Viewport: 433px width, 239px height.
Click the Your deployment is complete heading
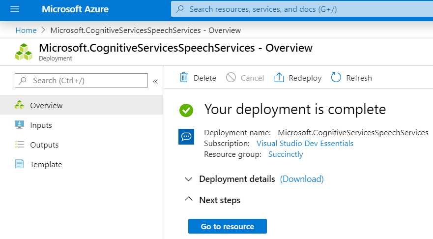(x=295, y=109)
